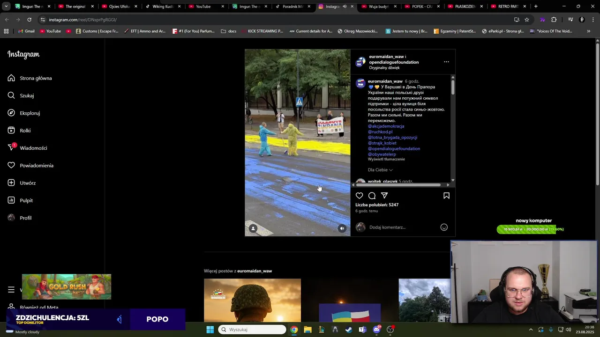Image resolution: width=600 pixels, height=337 pixels.
Task: Open the soldier helmet post thumbnail
Action: click(x=252, y=300)
